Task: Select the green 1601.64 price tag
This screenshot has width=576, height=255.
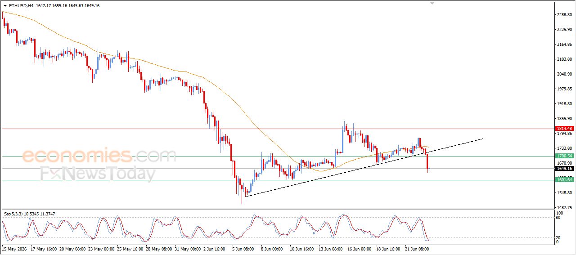Action: (x=564, y=180)
